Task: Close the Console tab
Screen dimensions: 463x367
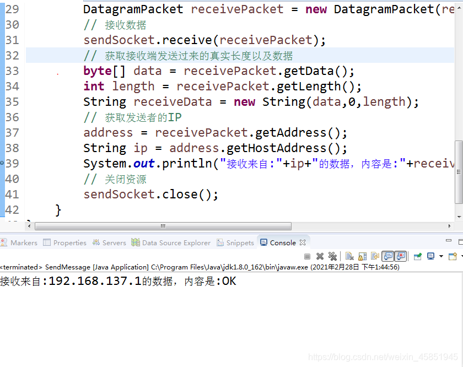Action: click(303, 242)
